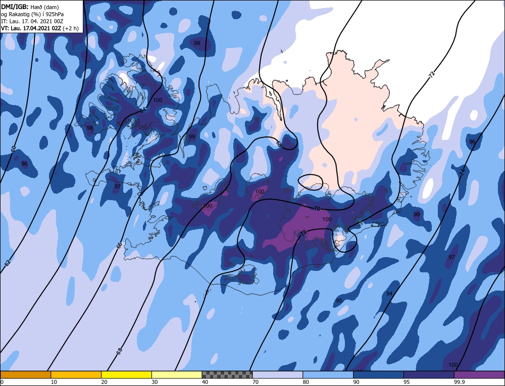Click the 'IT: Lau. 17. 04. 2021 00Z' line
505x386 pixels.
tap(32, 21)
